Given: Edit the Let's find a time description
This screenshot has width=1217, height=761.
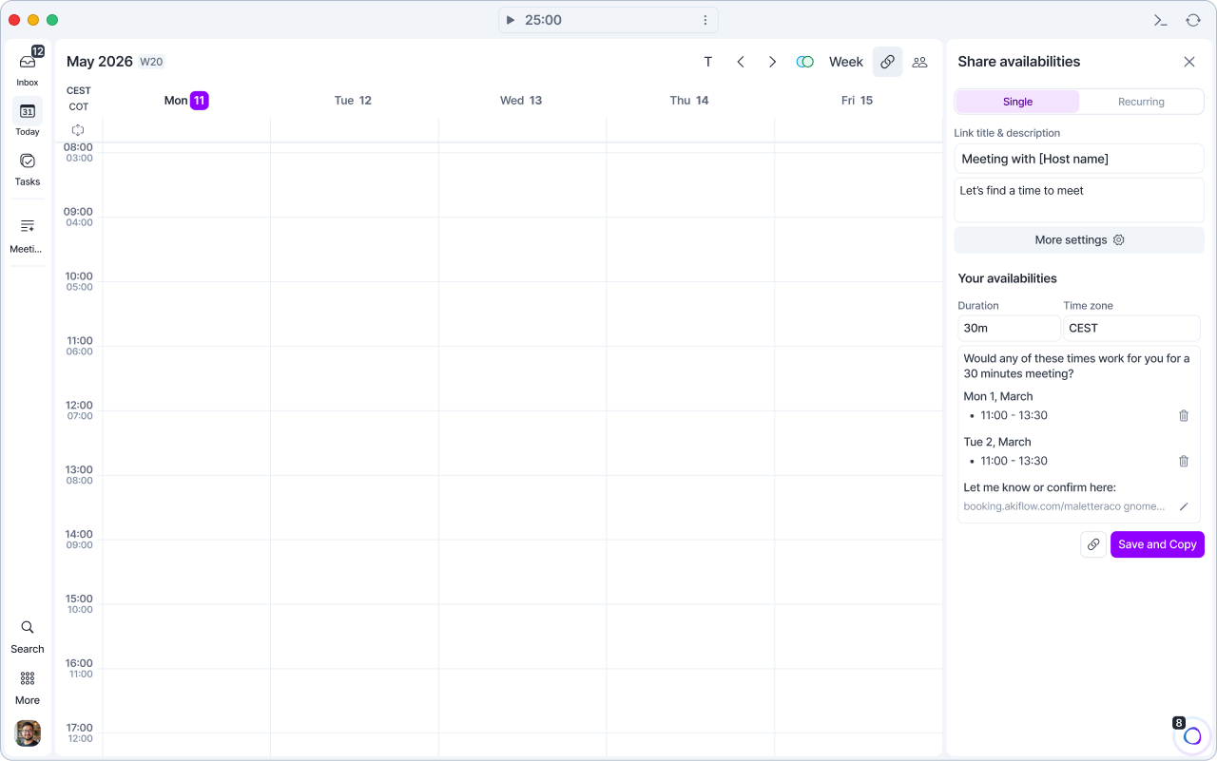Looking at the screenshot, I should (x=1079, y=200).
